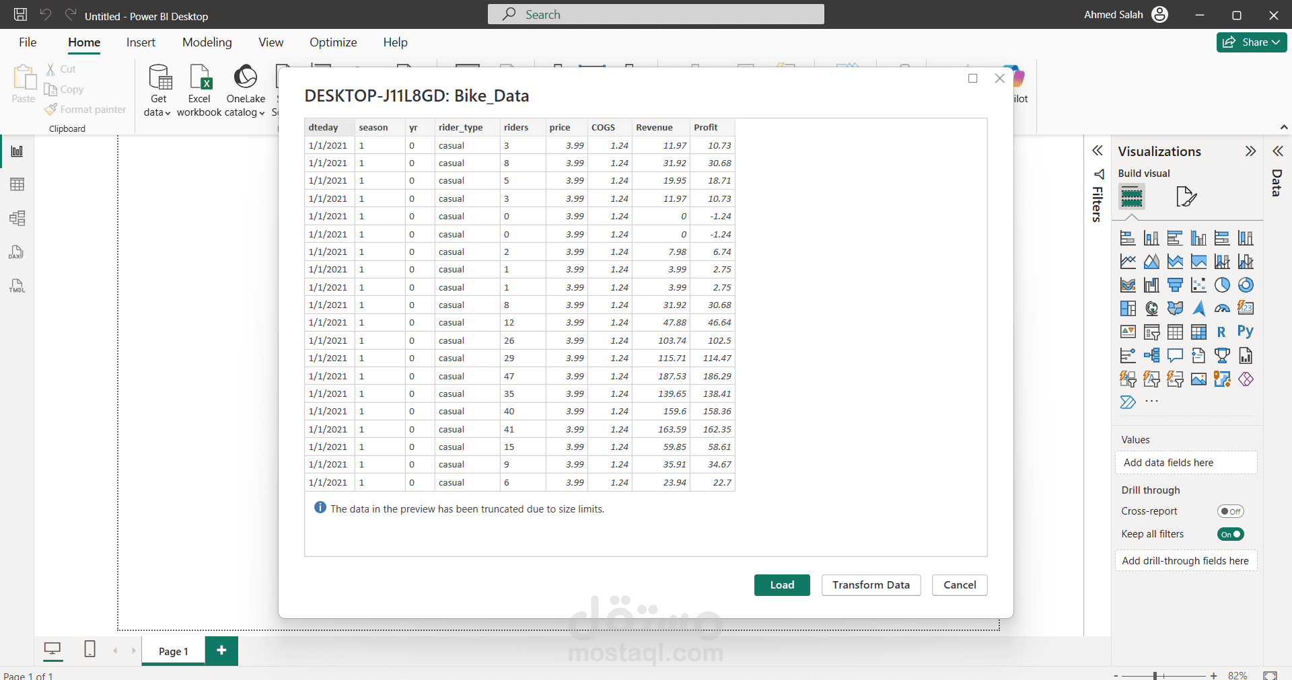Switch to Format visual tab icon
This screenshot has height=680, width=1292.
pos(1186,196)
